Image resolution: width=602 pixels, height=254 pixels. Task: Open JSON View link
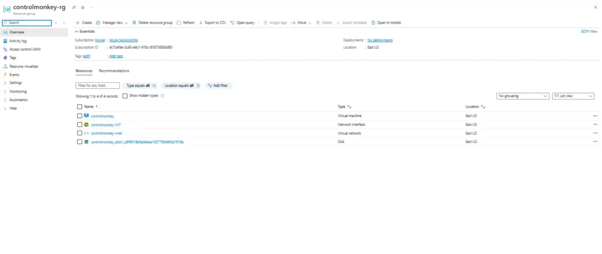[589, 32]
